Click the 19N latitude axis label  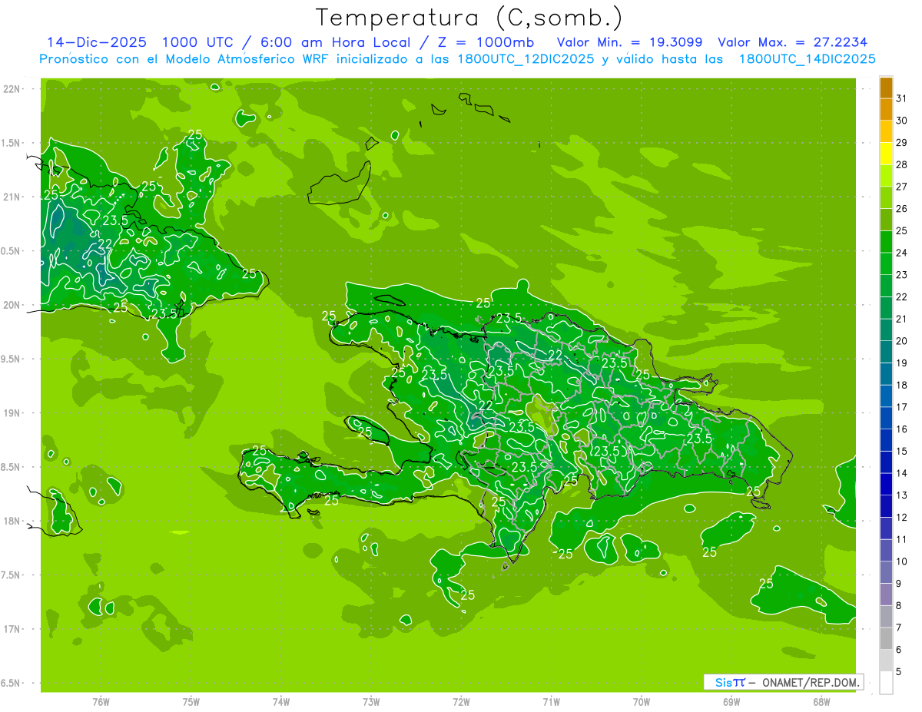coord(13,413)
